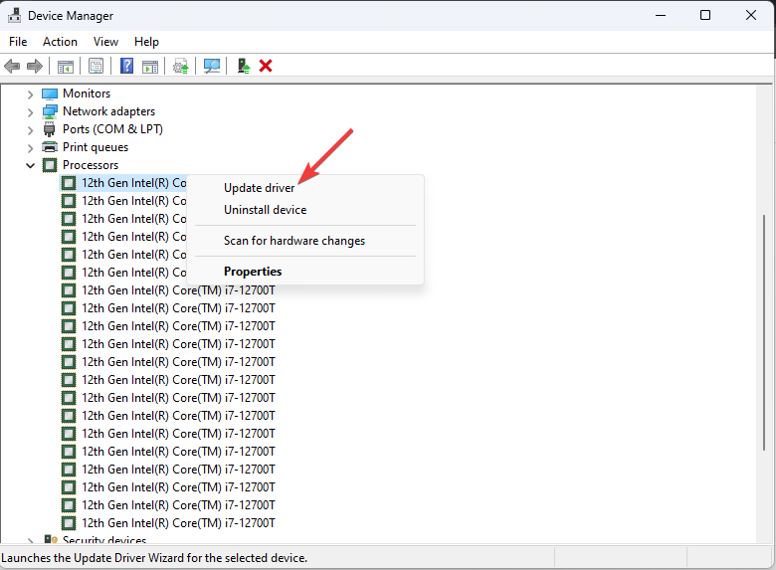Viewport: 776px width, 570px height.
Task: Click the blue question mark Help icon
Action: (126, 66)
